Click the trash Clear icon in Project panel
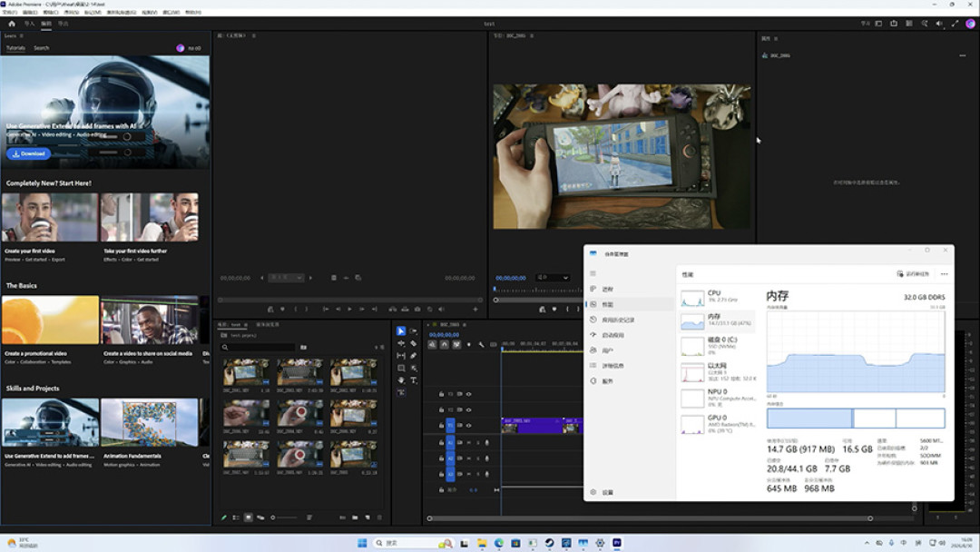 coord(379,517)
